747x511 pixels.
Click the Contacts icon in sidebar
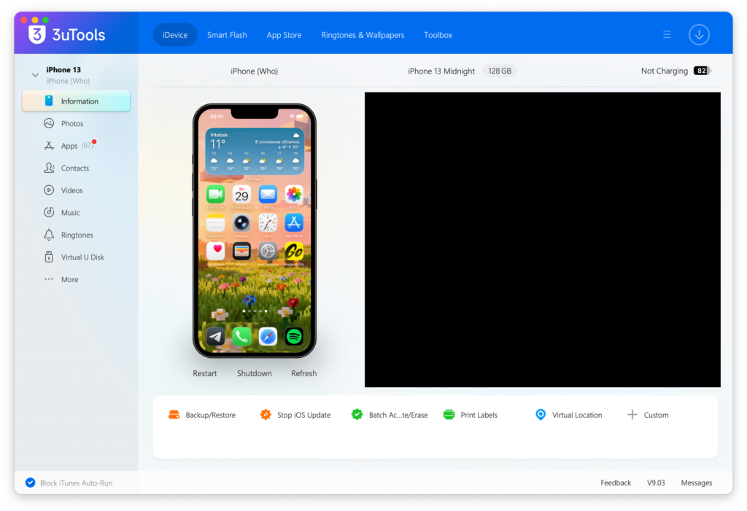coord(49,168)
